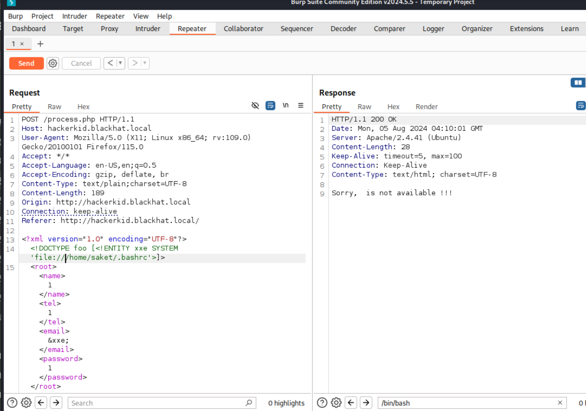
Task: Open the Help menu
Action: click(164, 16)
